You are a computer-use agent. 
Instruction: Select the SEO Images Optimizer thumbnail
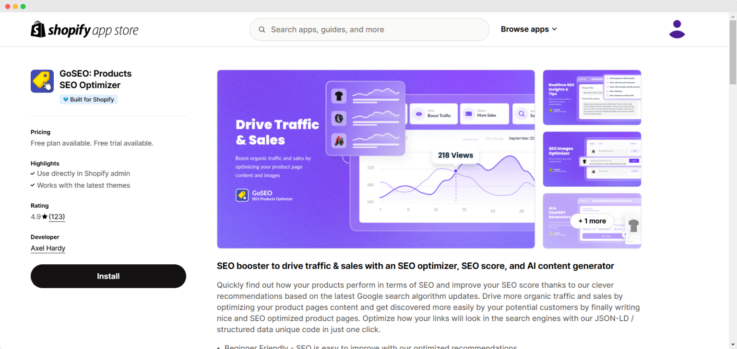pos(592,159)
